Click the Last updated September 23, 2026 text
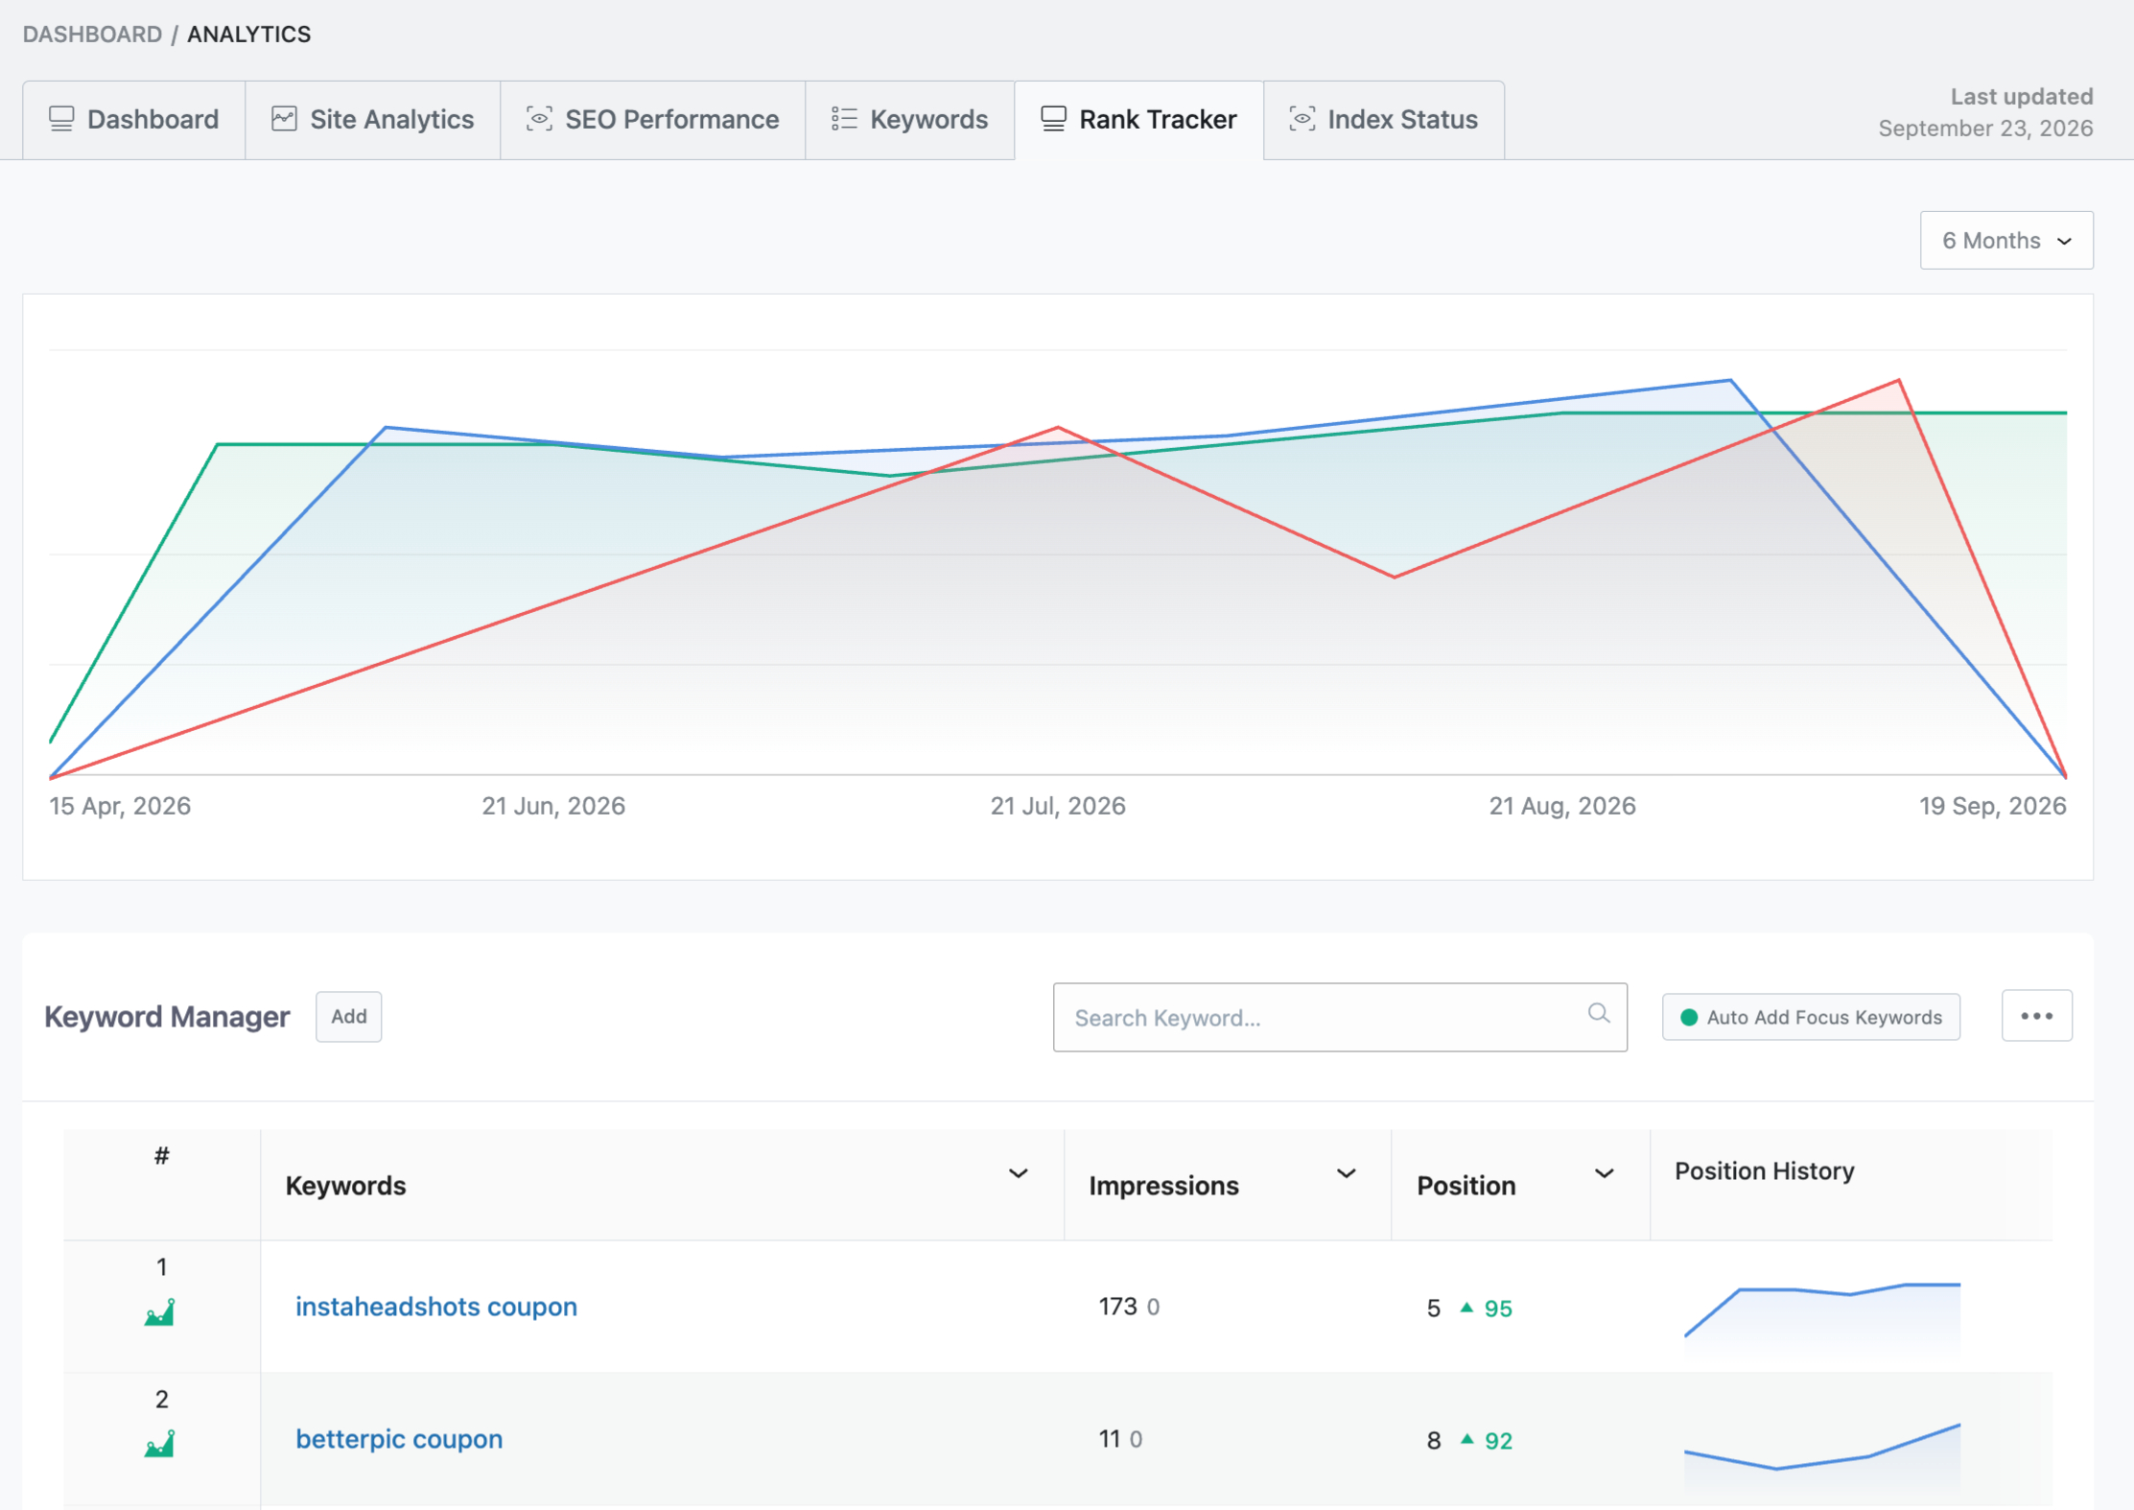This screenshot has height=1510, width=2134. tap(1985, 112)
